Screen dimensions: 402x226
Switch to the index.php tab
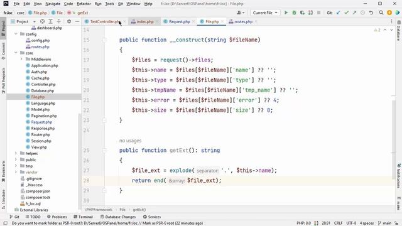point(144,21)
